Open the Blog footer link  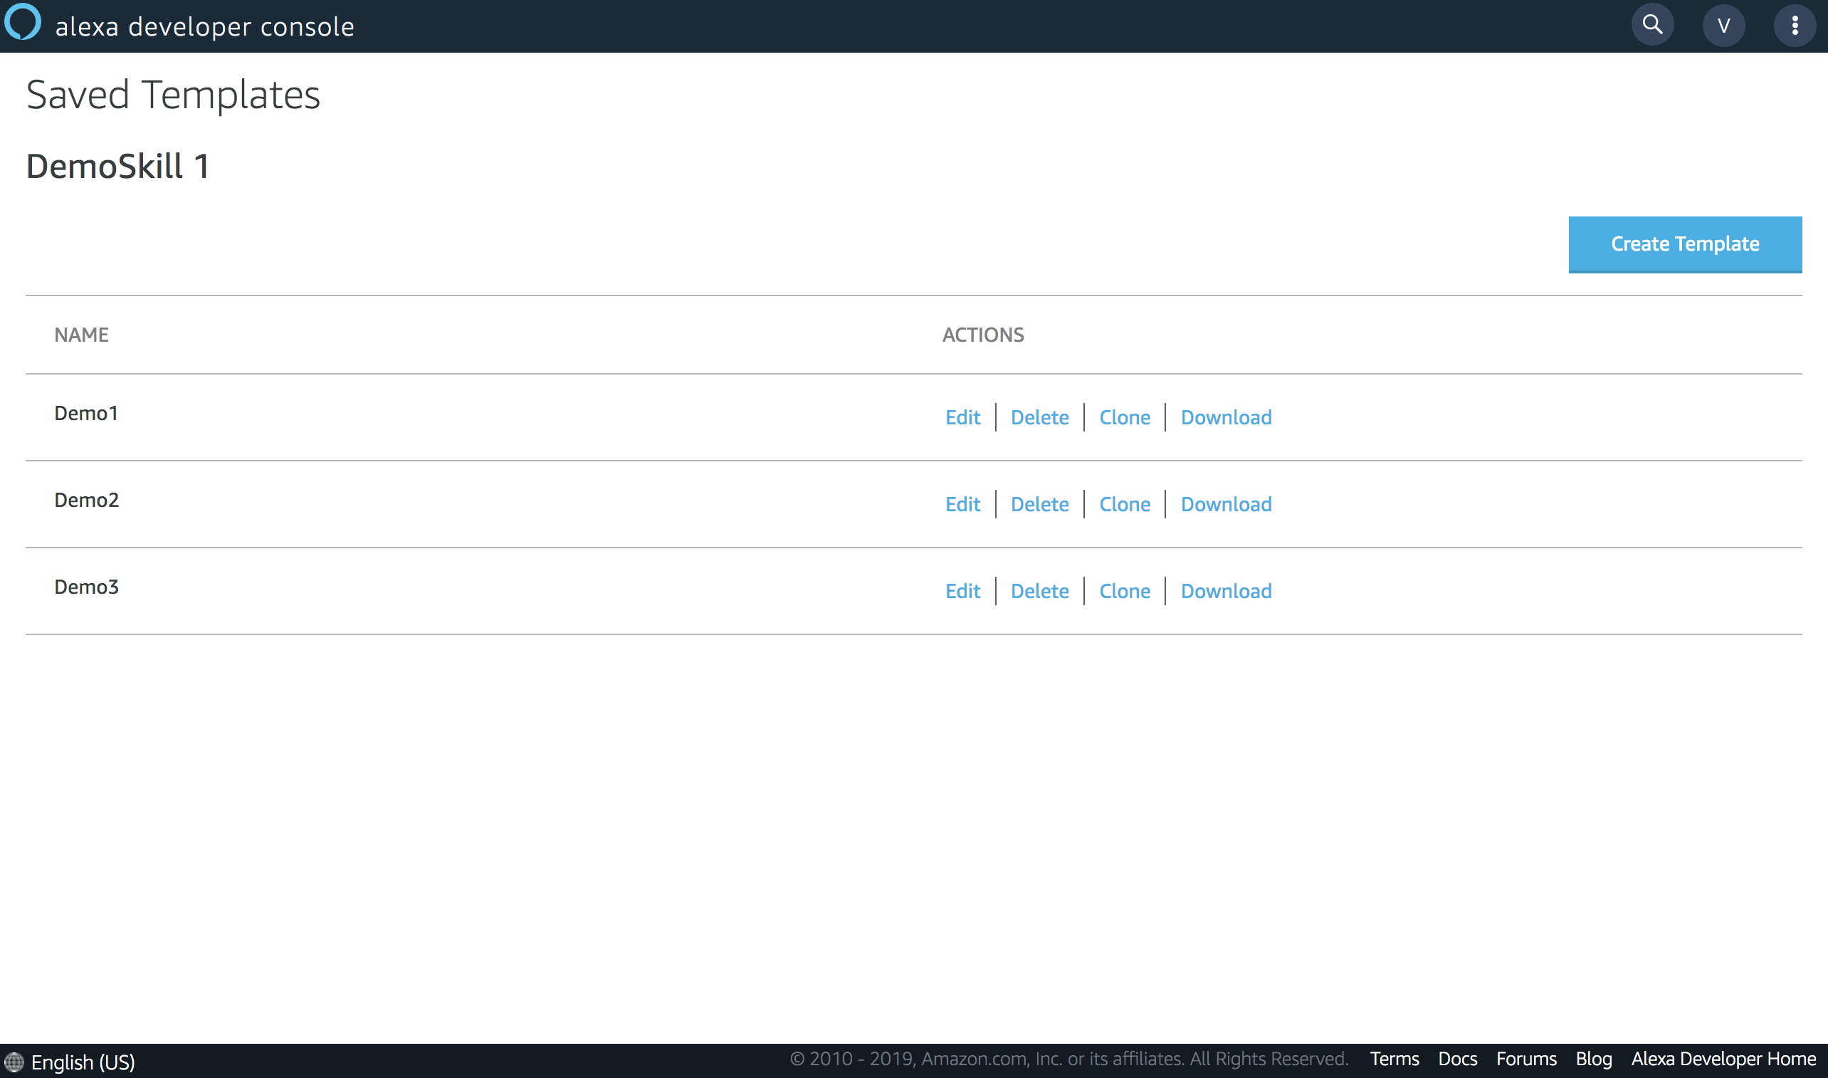[x=1592, y=1059]
